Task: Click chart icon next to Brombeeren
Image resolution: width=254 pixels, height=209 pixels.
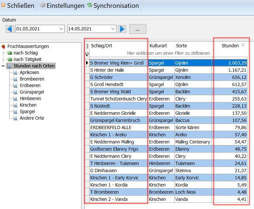Action: tap(15, 79)
